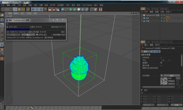Select the 平面 object in the tree
The width and height of the screenshot is (183, 110).
(x=147, y=21)
